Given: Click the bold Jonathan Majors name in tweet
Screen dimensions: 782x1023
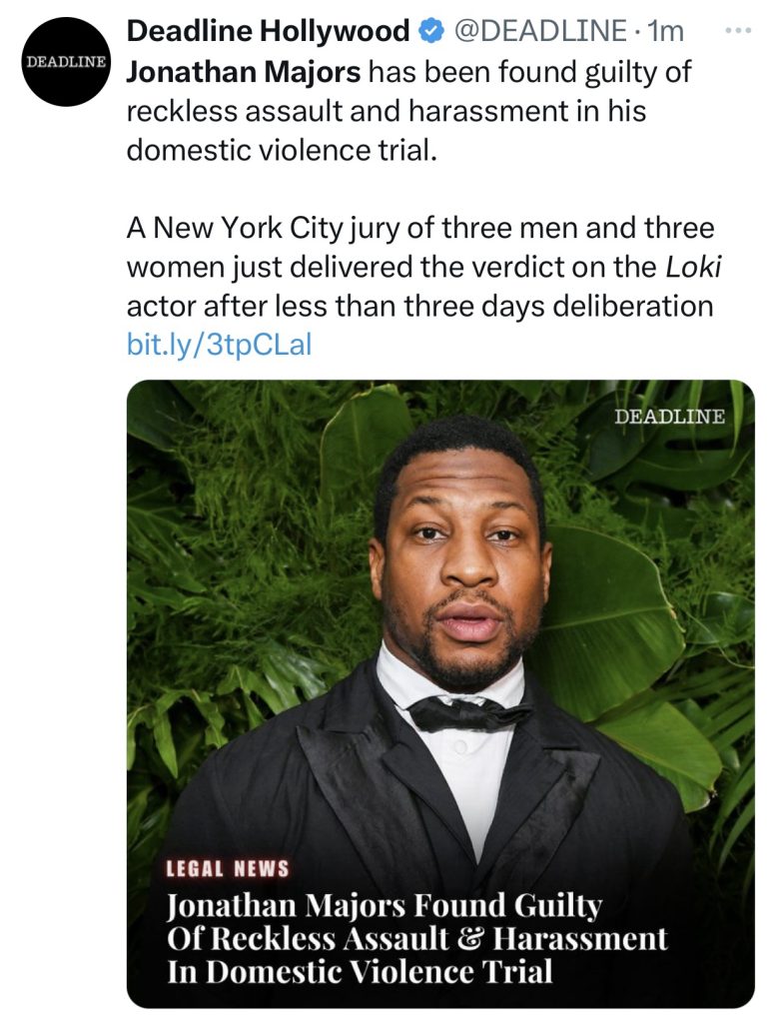Looking at the screenshot, I should 243,72.
